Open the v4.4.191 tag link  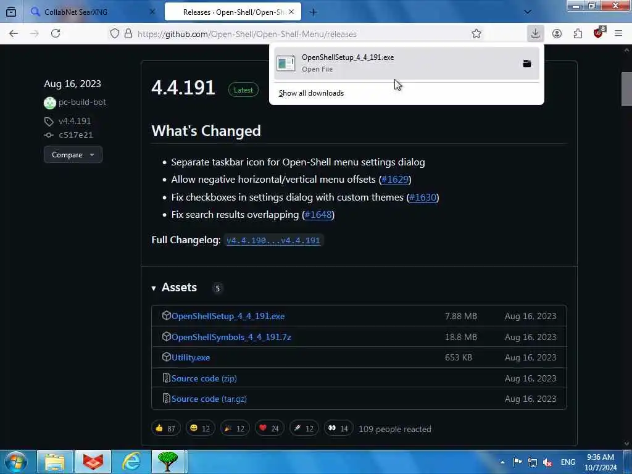[x=75, y=121]
